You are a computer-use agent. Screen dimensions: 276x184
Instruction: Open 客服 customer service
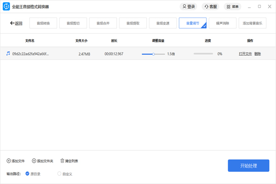(x=211, y=7)
